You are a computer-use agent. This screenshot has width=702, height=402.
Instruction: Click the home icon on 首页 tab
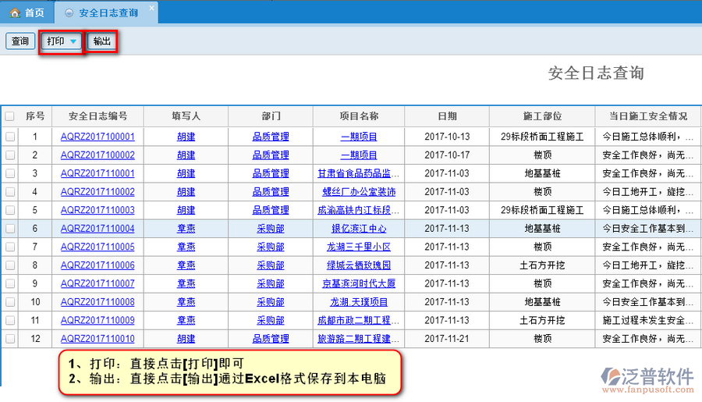[14, 12]
